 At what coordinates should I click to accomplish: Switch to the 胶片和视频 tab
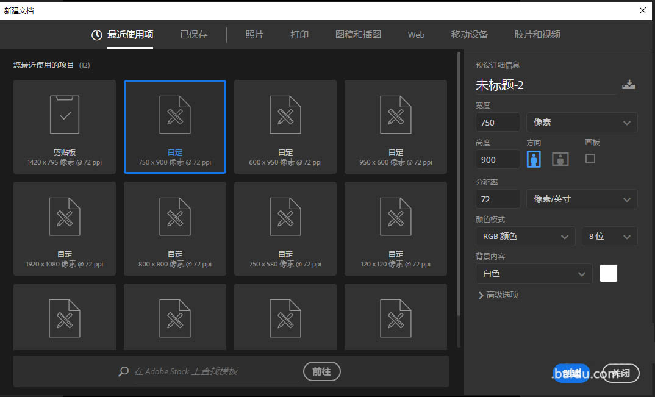click(537, 35)
